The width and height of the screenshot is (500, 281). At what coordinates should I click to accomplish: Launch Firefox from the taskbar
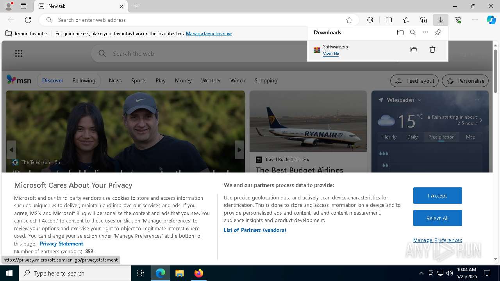coord(199,273)
